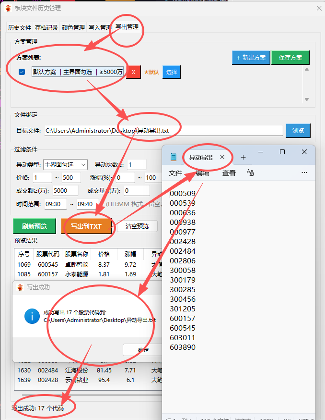
Task: Click the ★默认 label next to the scheme
Action: pos(151,72)
